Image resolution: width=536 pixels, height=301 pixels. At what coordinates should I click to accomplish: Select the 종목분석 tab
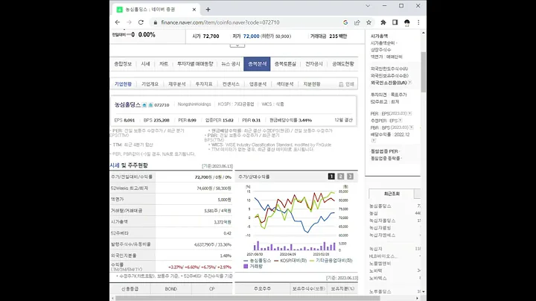click(257, 64)
